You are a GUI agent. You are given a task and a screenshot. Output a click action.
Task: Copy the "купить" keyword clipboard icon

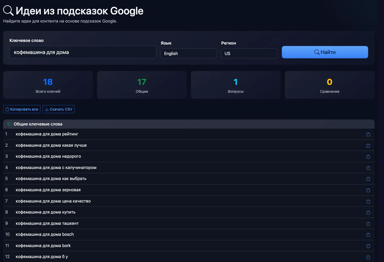point(368,212)
